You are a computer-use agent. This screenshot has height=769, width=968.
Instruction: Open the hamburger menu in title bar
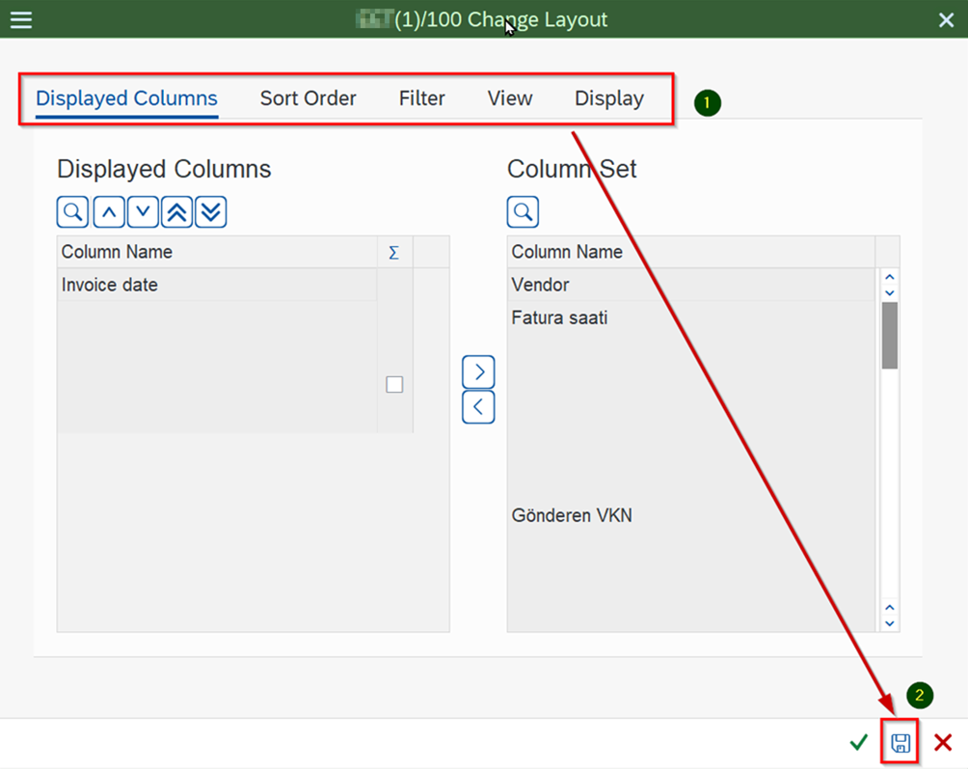click(20, 19)
